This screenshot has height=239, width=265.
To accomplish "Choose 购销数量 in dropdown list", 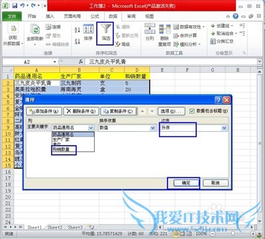I will 61,150.
